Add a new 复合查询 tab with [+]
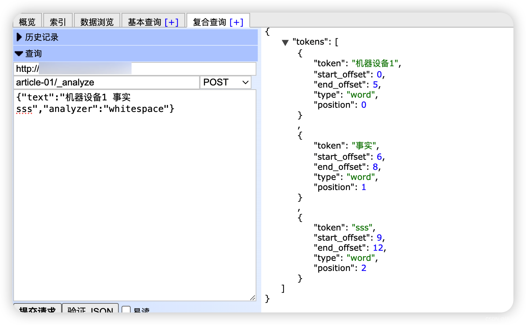526x325 pixels. pos(236,22)
